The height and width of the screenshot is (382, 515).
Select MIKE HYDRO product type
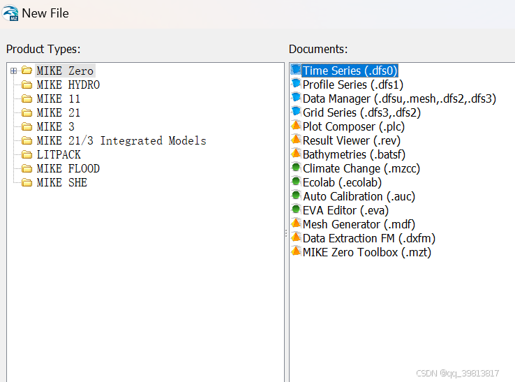pos(68,85)
